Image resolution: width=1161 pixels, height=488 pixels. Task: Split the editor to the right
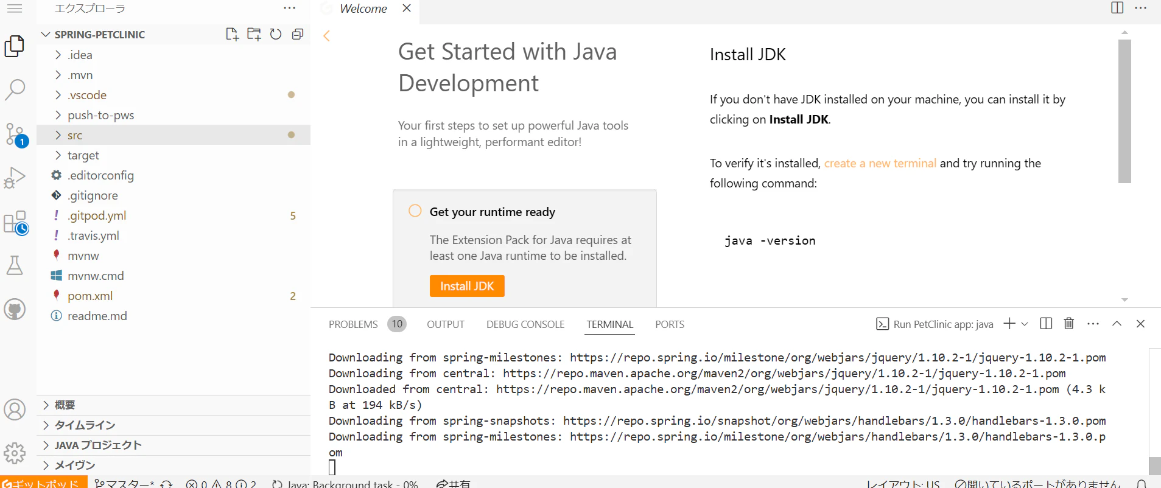coord(1117,8)
